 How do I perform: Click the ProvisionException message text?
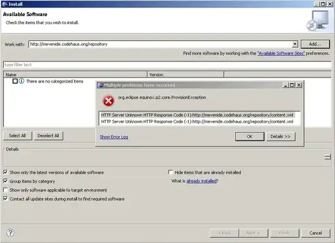pos(162,97)
